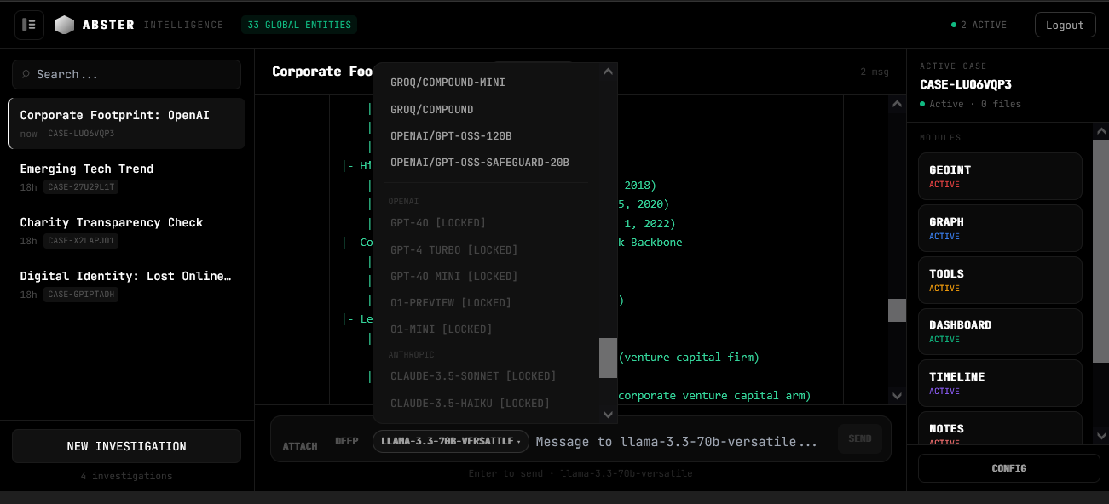Start a NEW INVESTIGATION

tap(126, 445)
